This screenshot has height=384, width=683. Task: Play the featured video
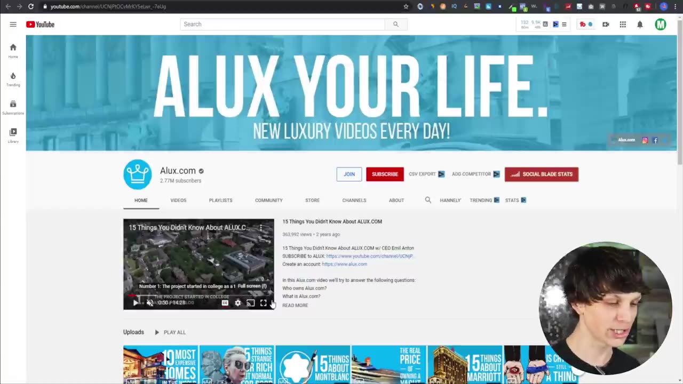(136, 303)
